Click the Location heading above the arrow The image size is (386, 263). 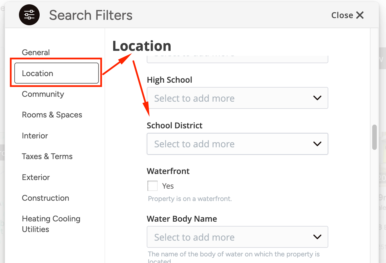142,46
